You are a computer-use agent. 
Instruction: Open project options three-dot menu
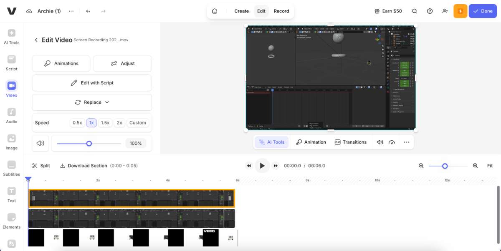[x=71, y=11]
